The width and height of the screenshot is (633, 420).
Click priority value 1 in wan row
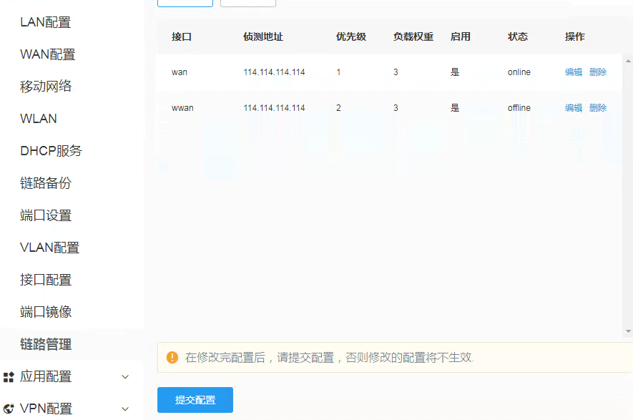click(x=338, y=72)
